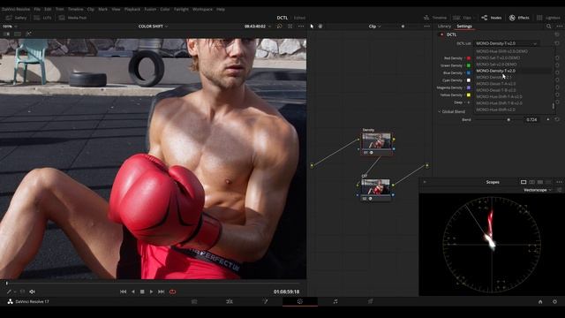Choose MONO-Hue-Shift-v2.0 last list entry
This screenshot has height=318, width=565.
tap(514, 110)
